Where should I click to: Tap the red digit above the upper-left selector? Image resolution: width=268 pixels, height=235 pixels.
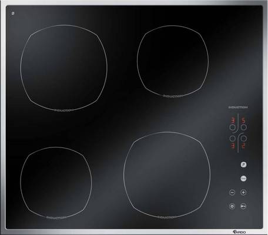point(233,120)
